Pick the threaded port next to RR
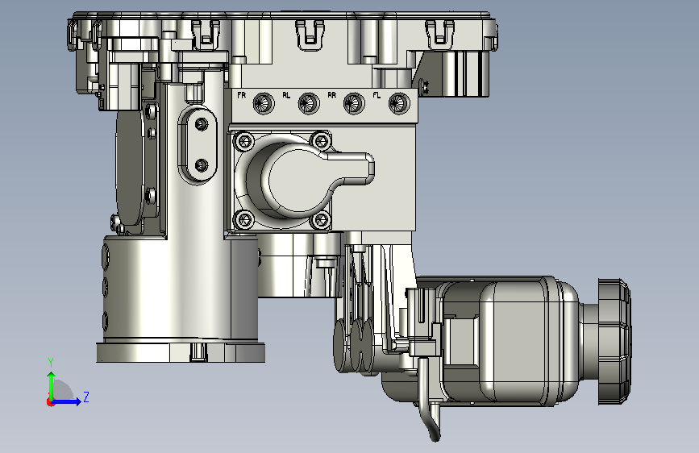 point(354,103)
